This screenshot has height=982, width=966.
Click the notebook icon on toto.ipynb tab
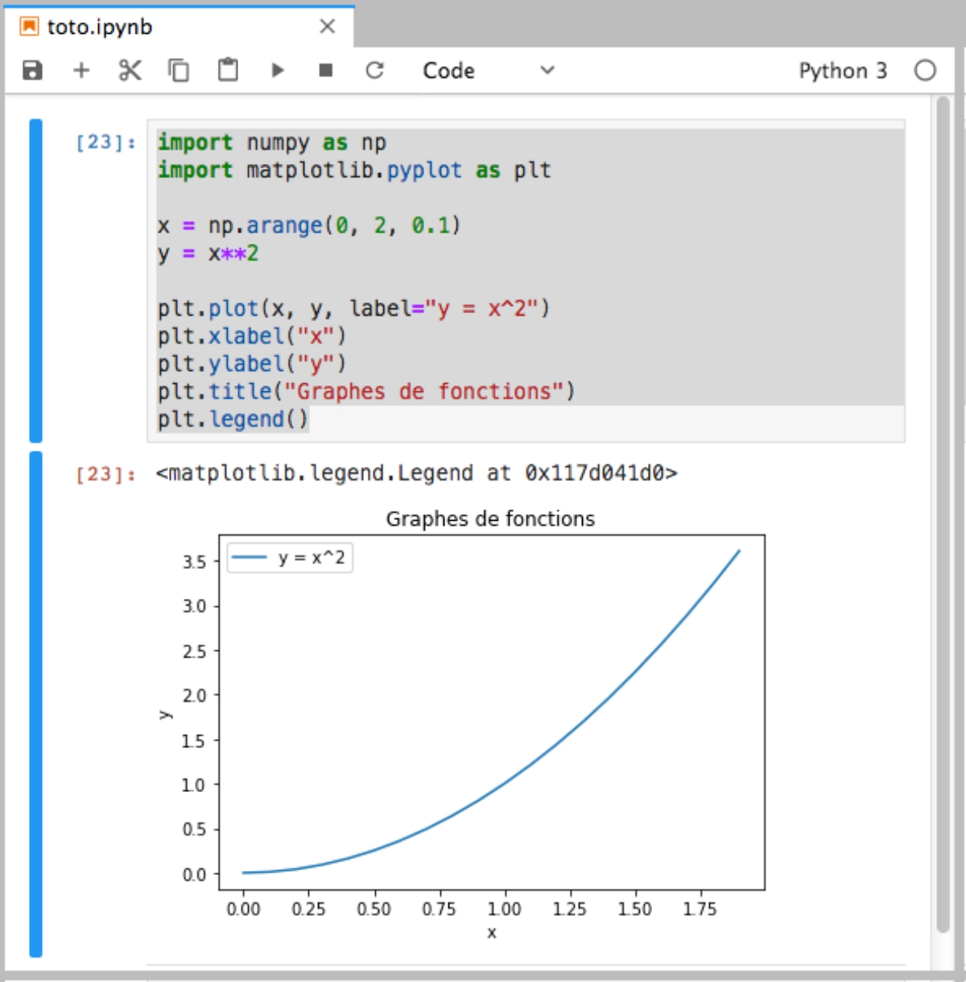tap(29, 27)
